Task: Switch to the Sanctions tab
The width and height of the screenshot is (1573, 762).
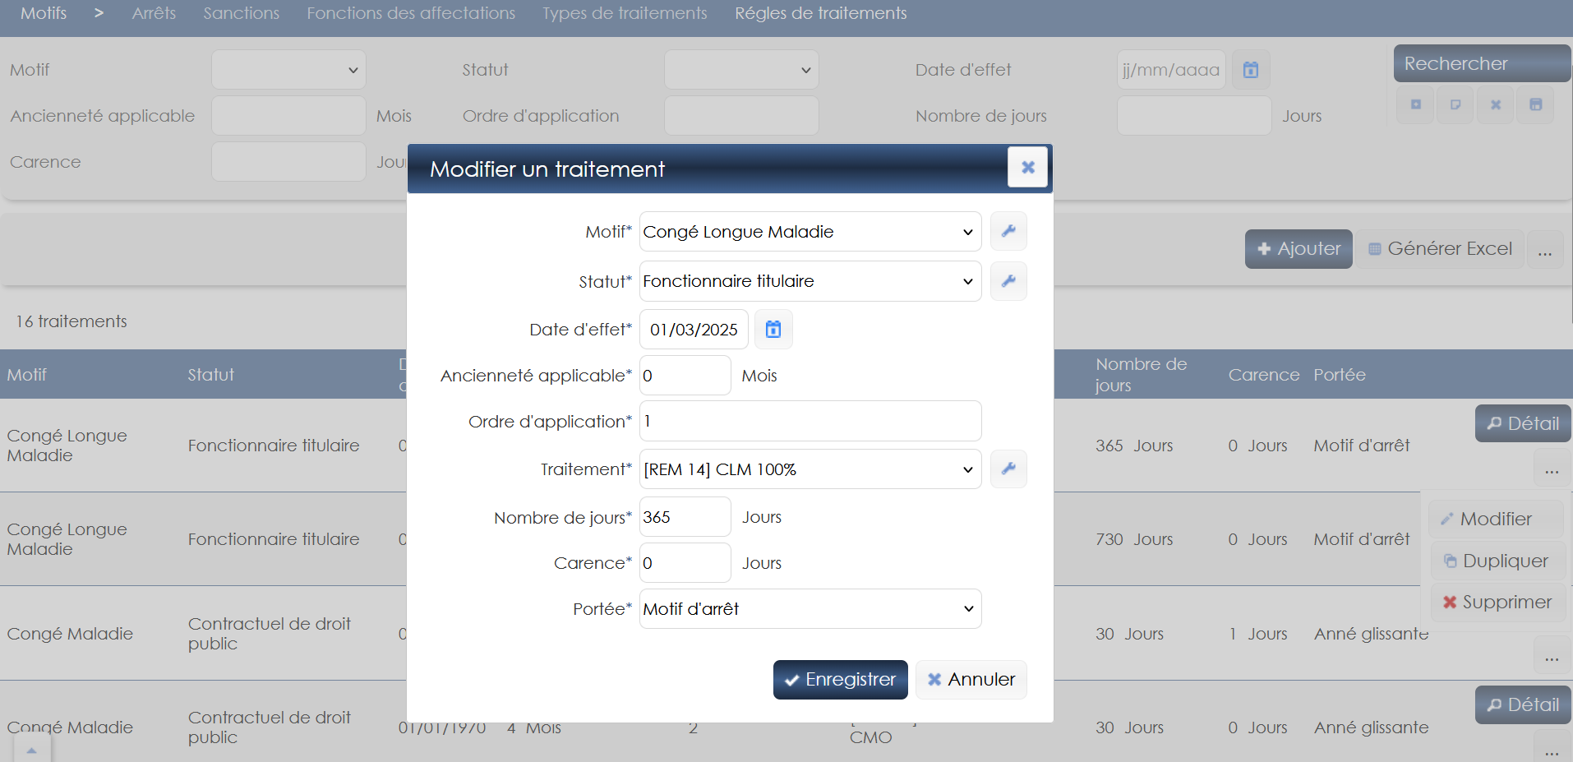Action: [241, 13]
